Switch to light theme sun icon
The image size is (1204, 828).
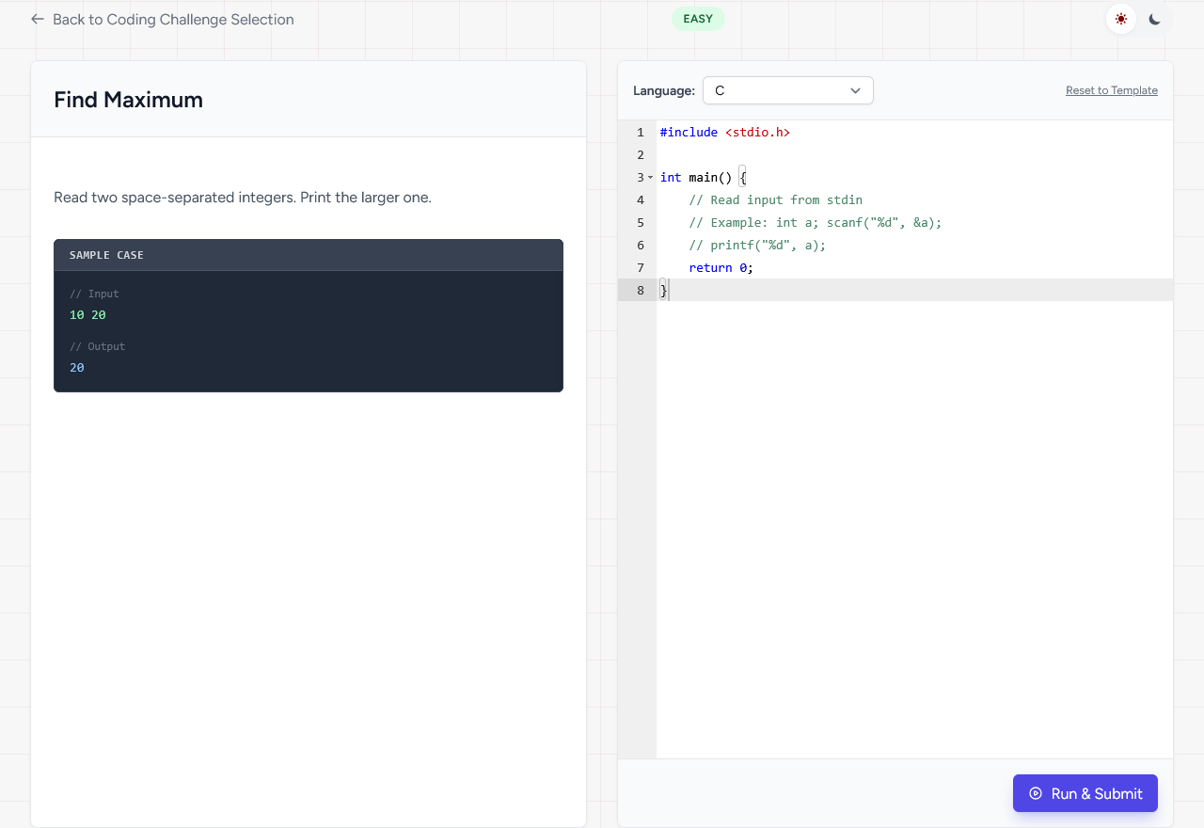[1121, 19]
